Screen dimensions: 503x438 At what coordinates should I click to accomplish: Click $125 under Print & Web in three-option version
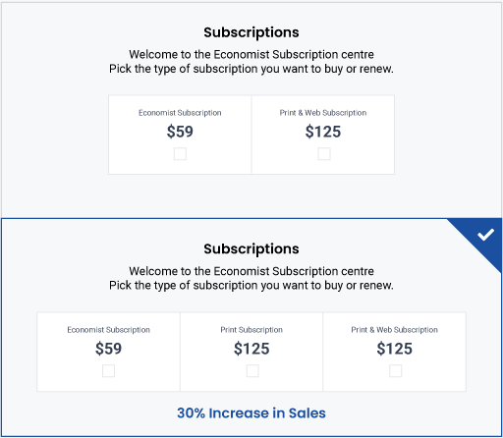[395, 349]
